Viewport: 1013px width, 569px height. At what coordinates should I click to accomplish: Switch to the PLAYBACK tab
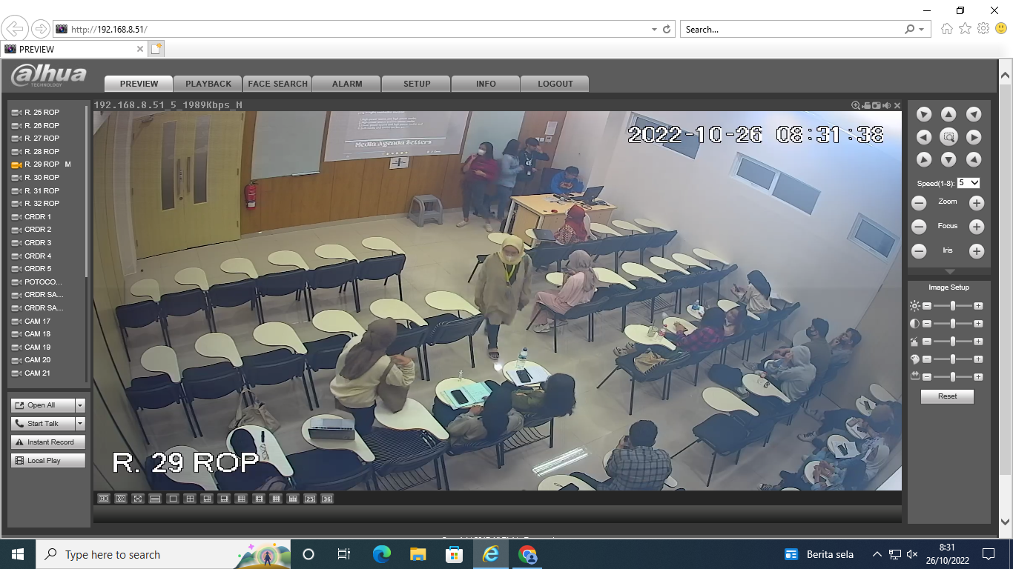click(x=208, y=84)
